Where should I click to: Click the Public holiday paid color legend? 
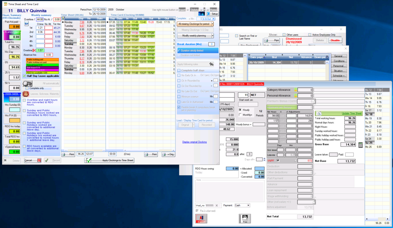pyautogui.click(x=42, y=59)
